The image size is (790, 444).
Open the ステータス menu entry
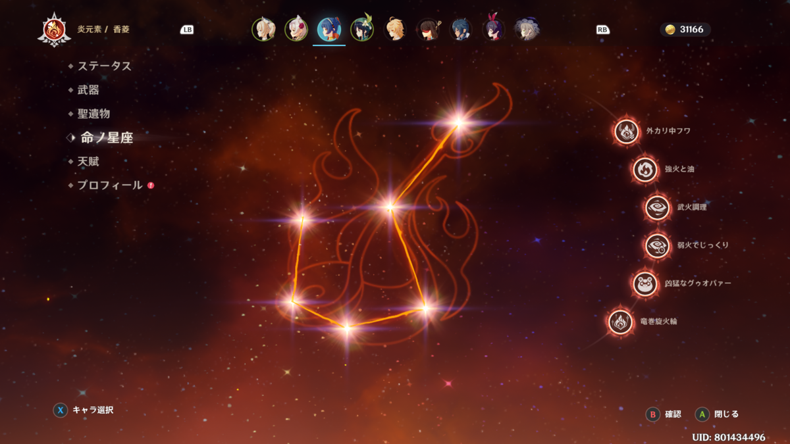(x=105, y=66)
